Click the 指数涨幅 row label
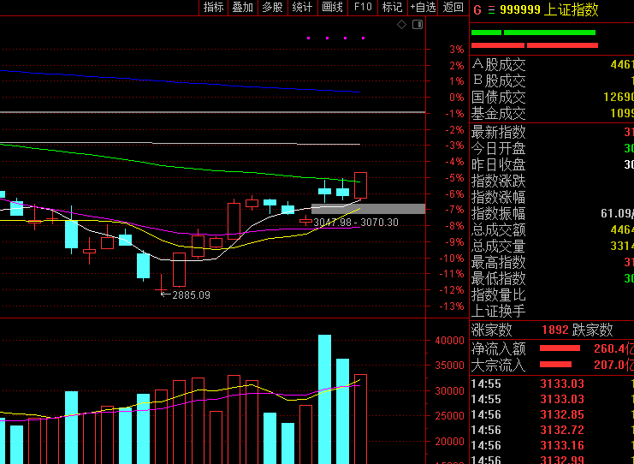This screenshot has width=634, height=464. (x=499, y=198)
